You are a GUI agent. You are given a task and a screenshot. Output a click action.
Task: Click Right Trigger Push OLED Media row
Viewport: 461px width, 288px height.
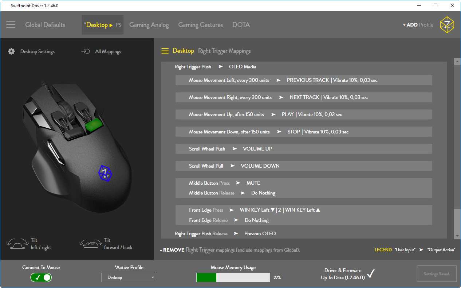click(x=215, y=67)
